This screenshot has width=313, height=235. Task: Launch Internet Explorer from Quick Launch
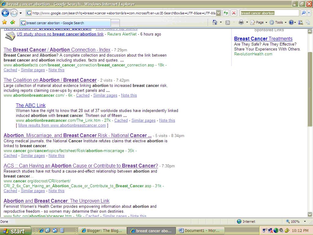coord(41,230)
